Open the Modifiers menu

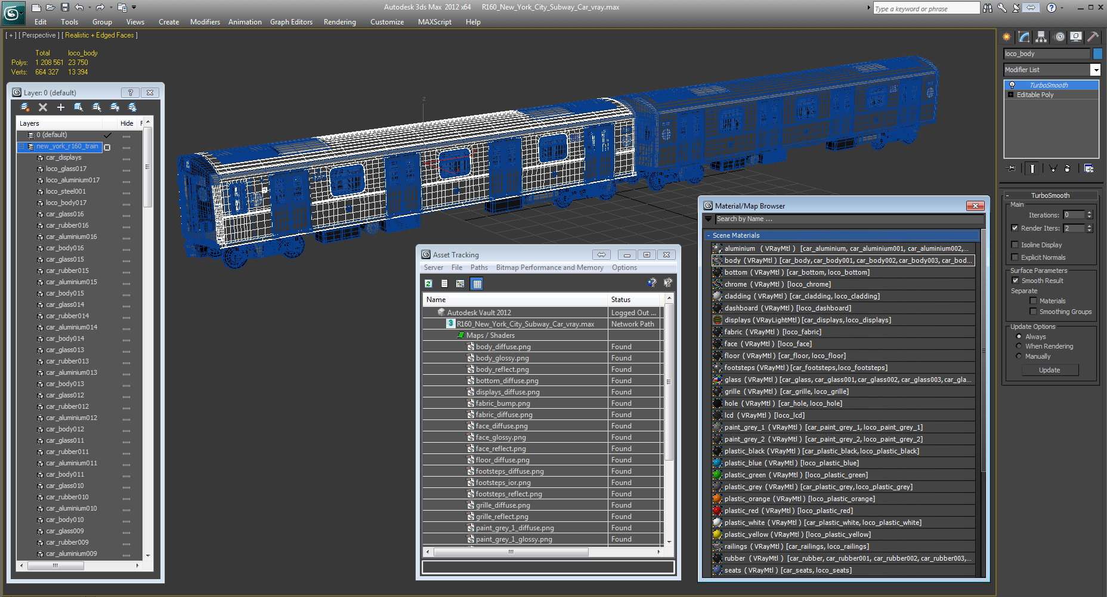[x=205, y=22]
